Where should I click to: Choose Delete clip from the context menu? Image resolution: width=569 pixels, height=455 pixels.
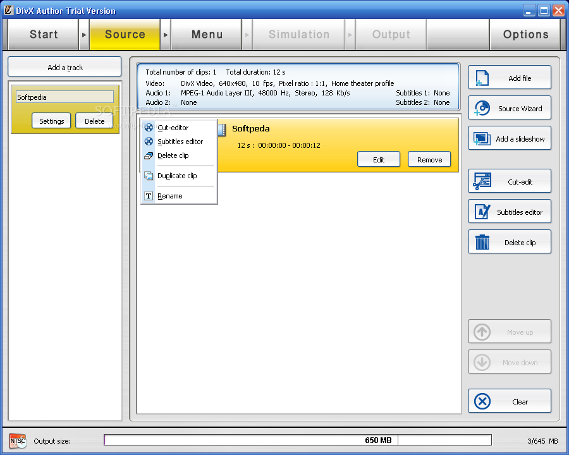pyautogui.click(x=179, y=155)
